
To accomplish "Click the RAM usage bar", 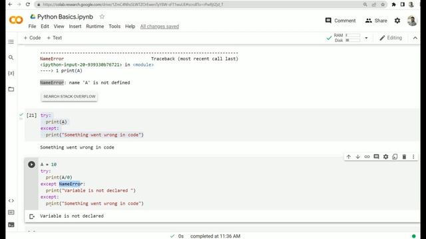I will point(353,35).
